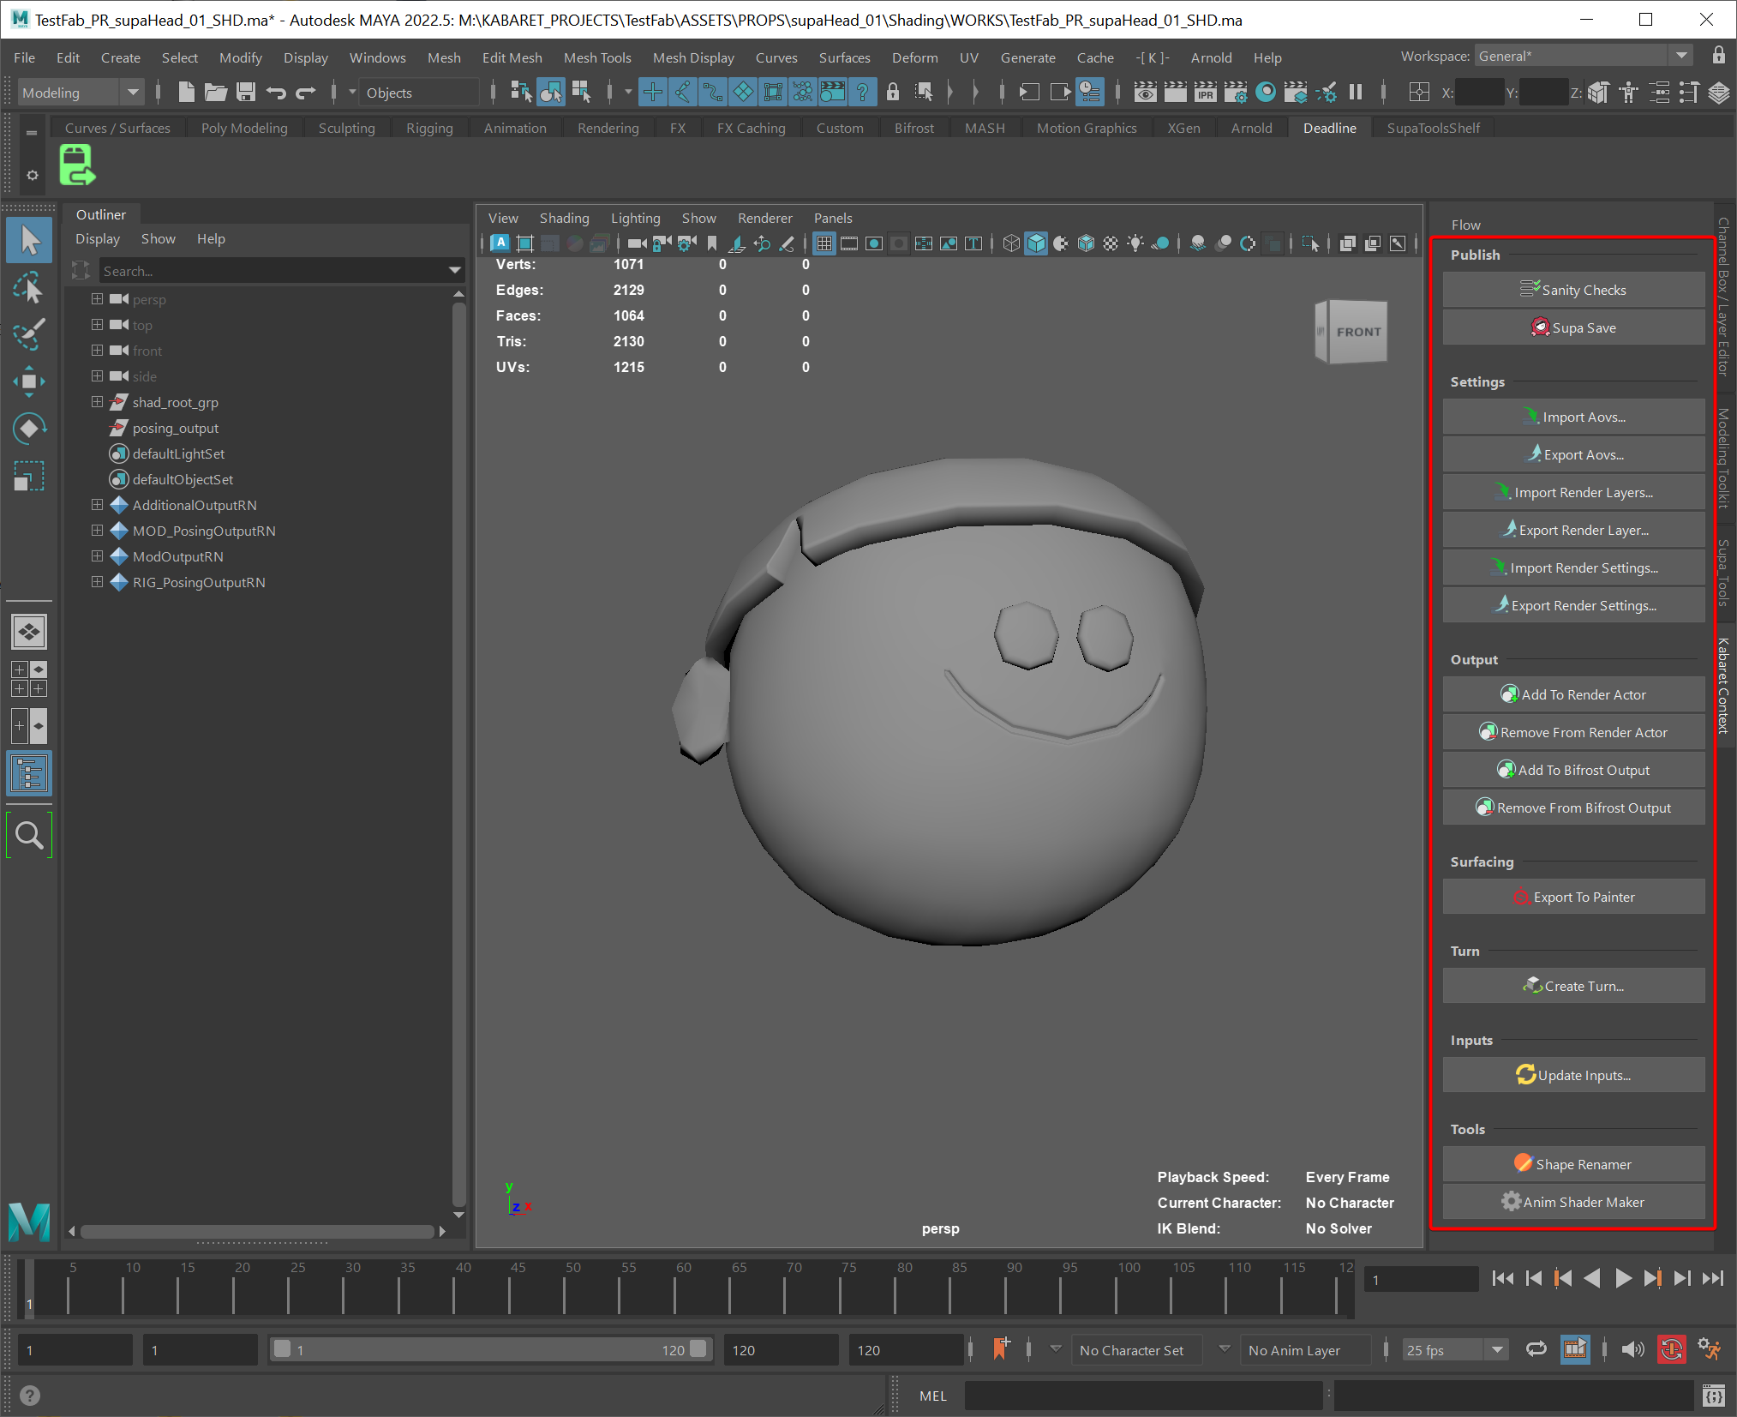Viewport: 1737px width, 1417px height.
Task: Click the range slider bar handle
Action: click(490, 1349)
